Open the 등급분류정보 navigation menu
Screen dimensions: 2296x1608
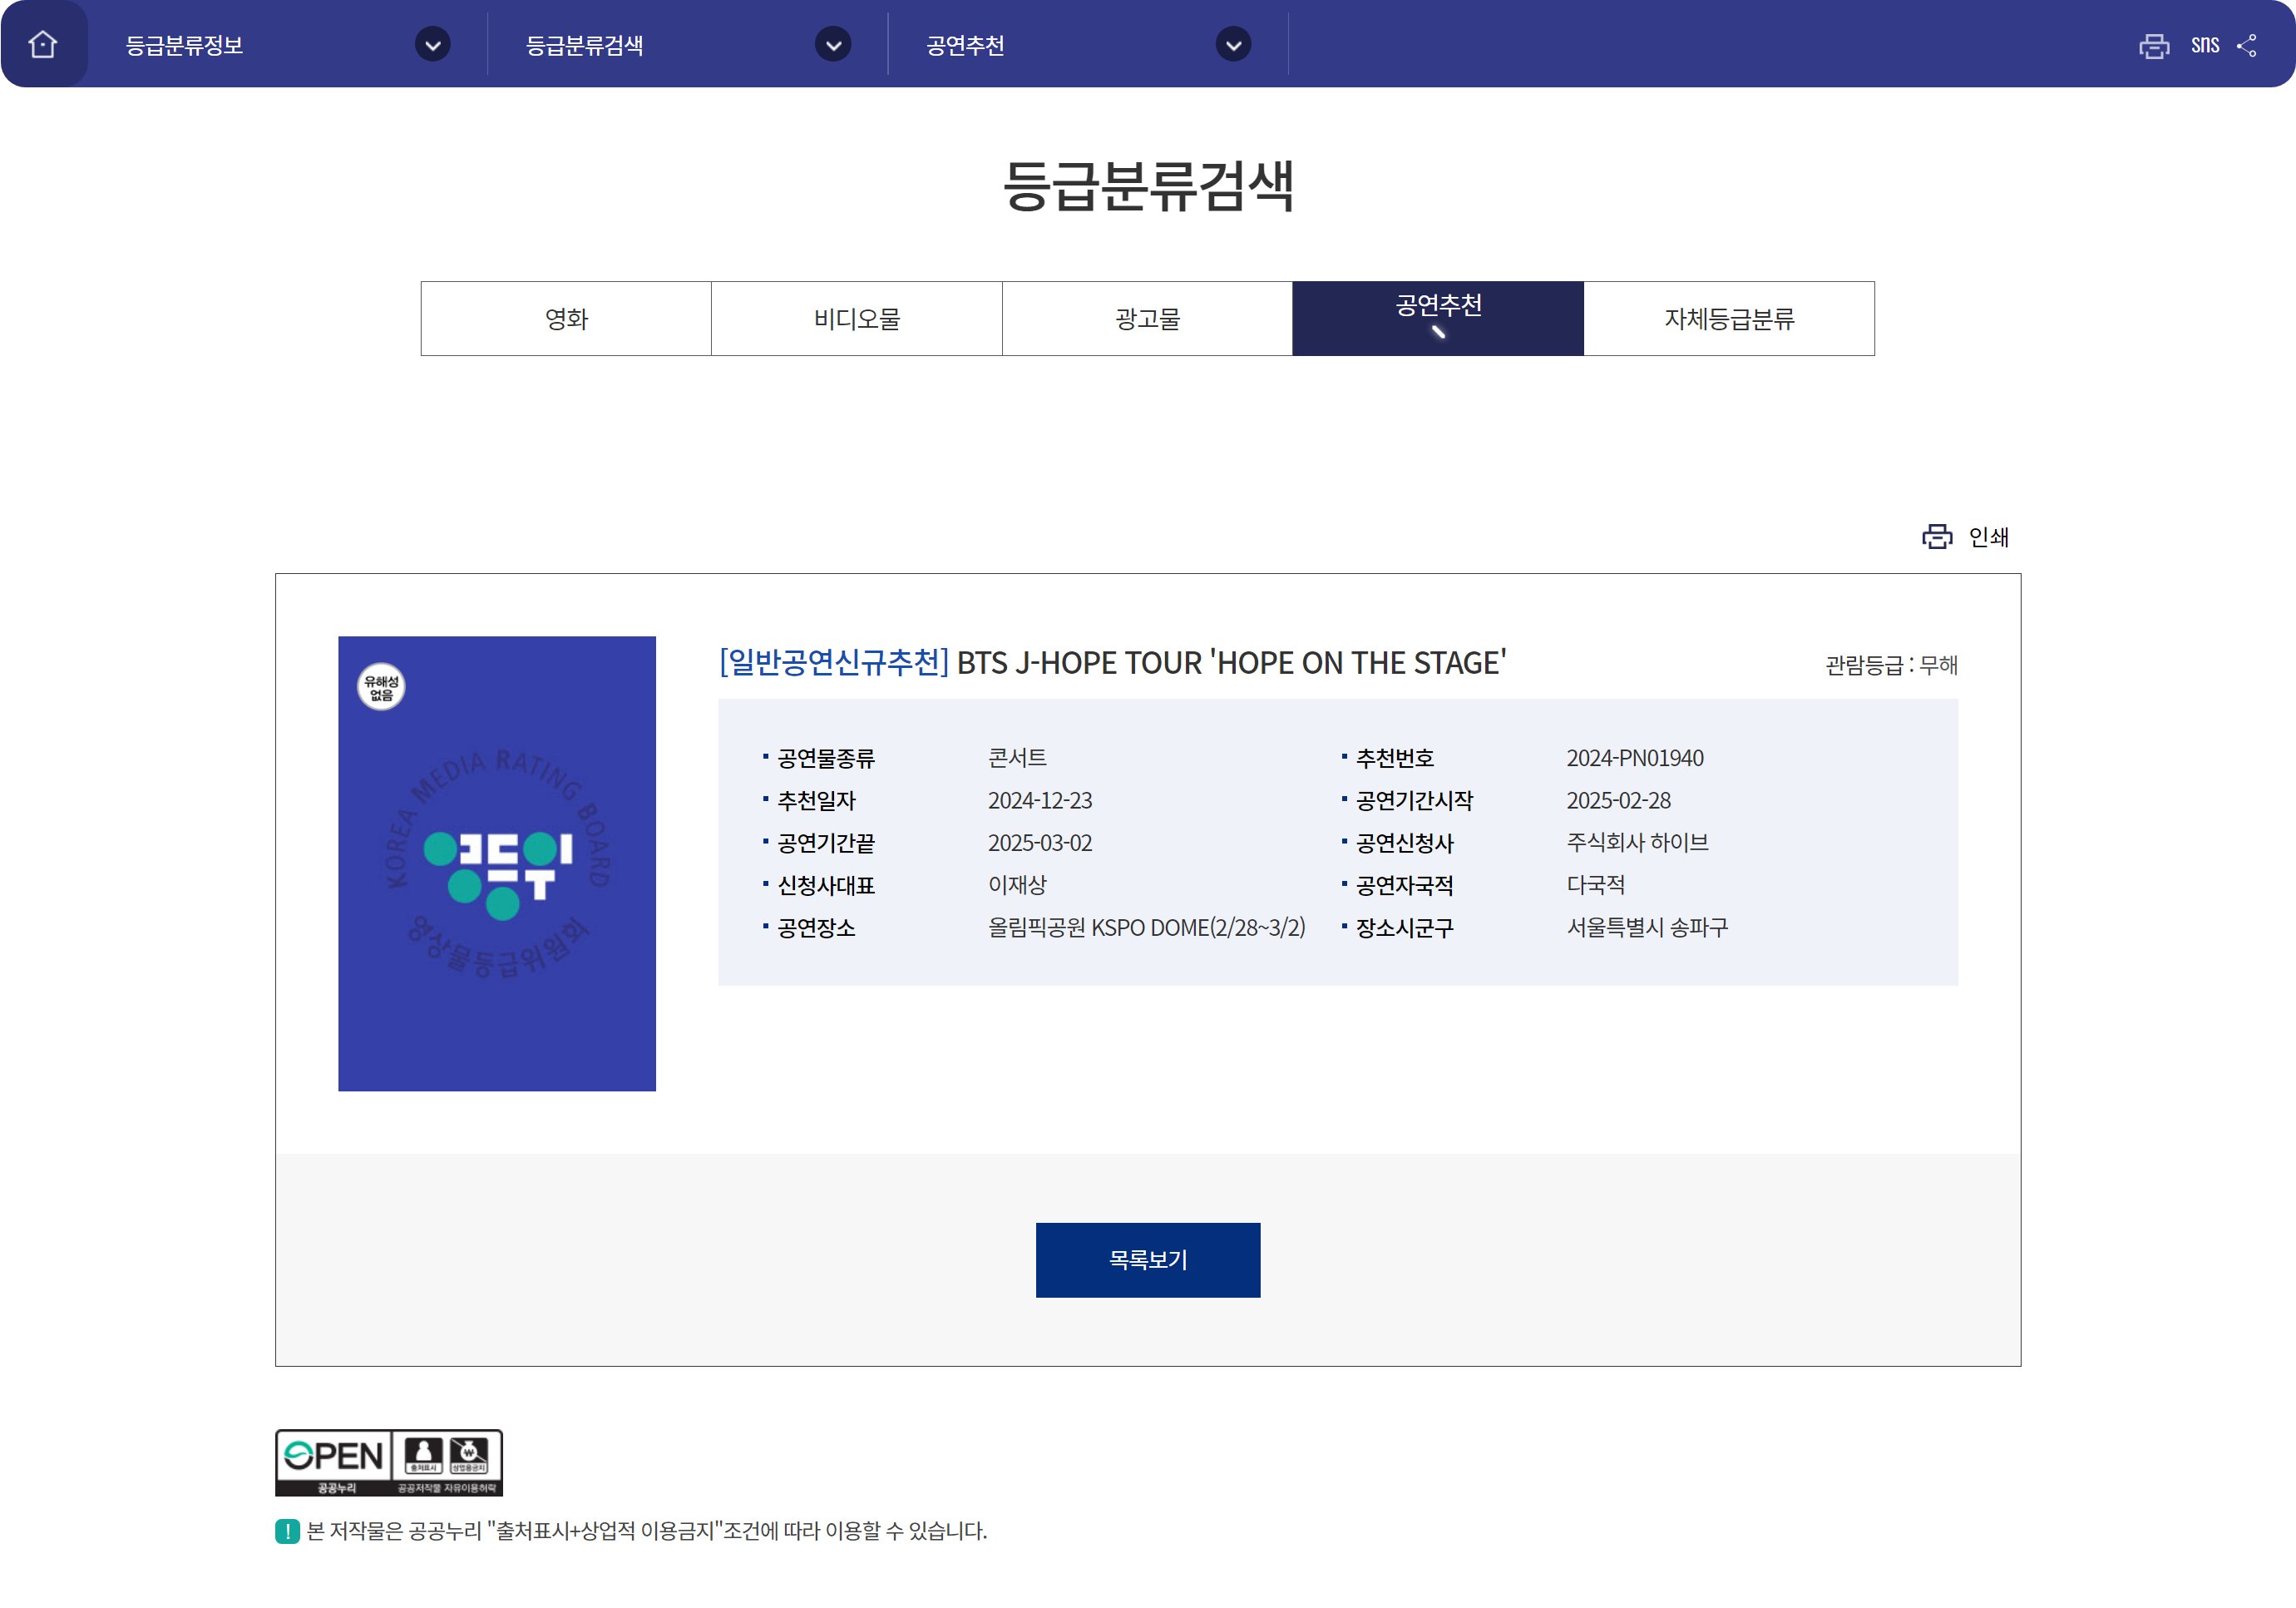click(184, 45)
